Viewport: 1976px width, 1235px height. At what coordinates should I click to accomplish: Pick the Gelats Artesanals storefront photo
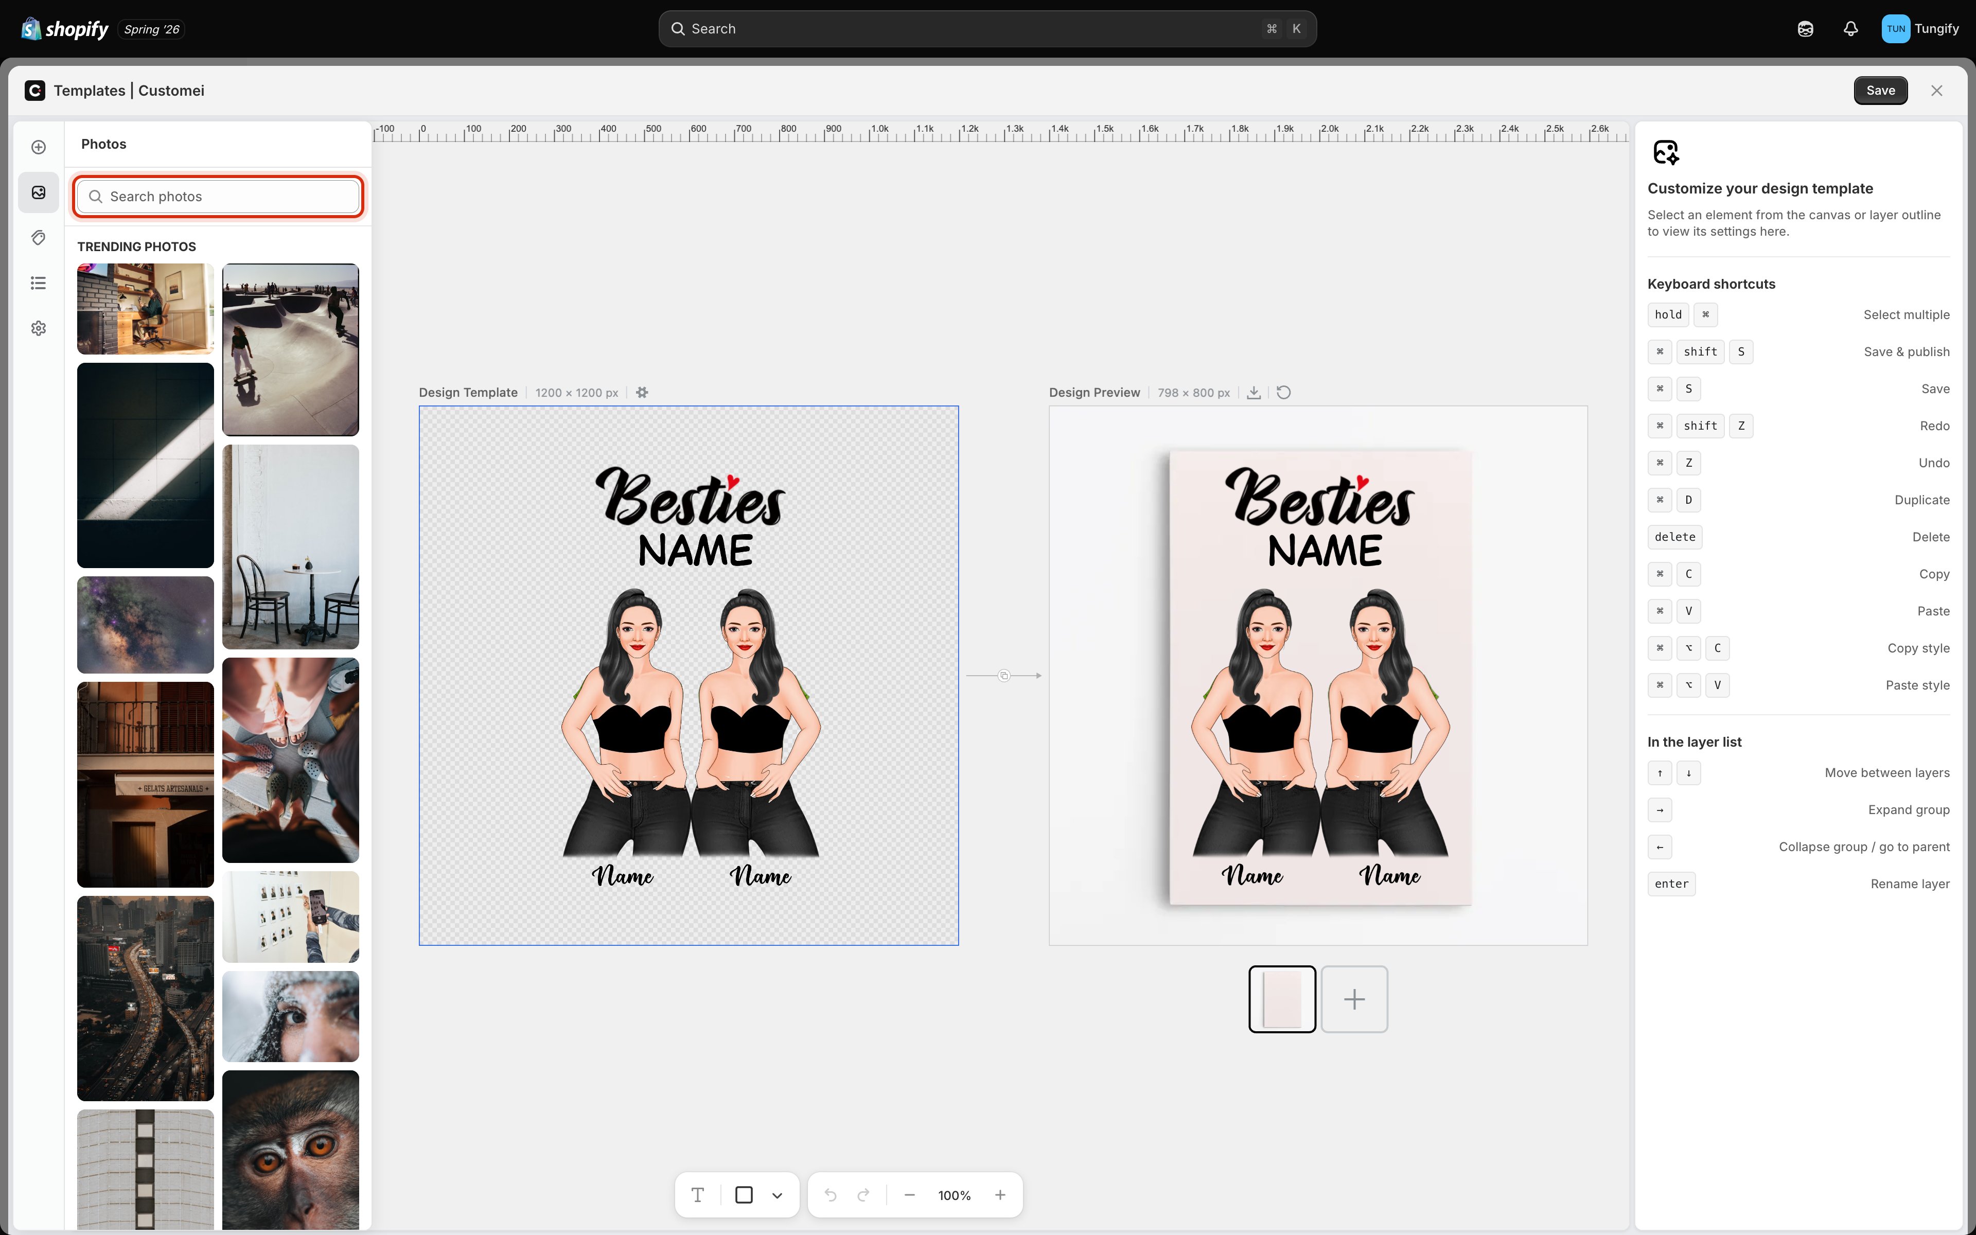[145, 784]
